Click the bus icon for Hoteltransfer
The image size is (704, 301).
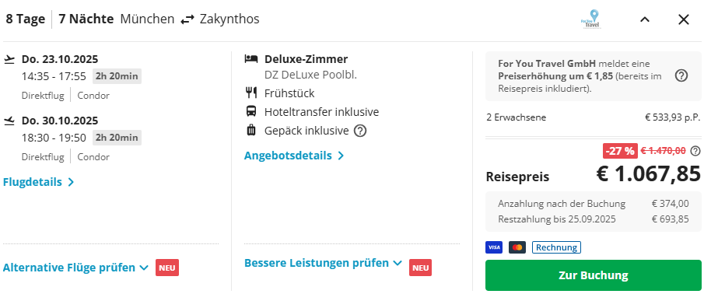click(251, 111)
